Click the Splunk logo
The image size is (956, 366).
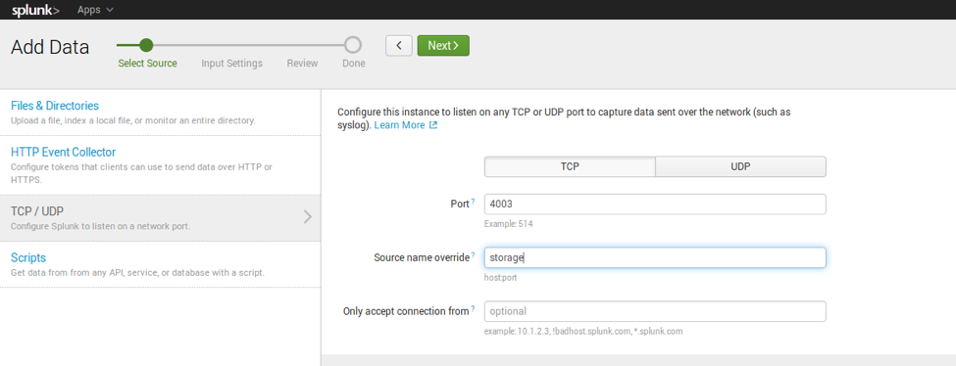coord(35,10)
